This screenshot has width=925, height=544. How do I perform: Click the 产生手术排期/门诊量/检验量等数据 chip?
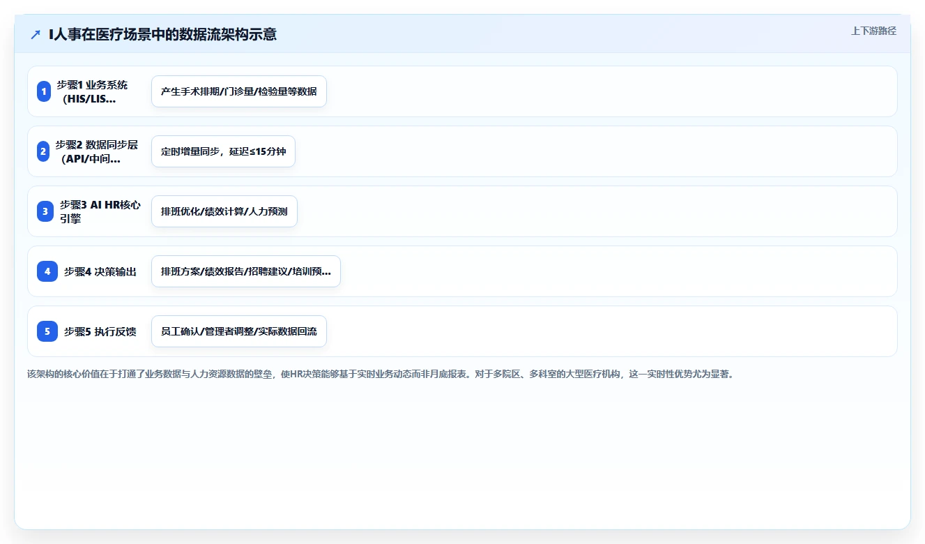click(x=239, y=91)
